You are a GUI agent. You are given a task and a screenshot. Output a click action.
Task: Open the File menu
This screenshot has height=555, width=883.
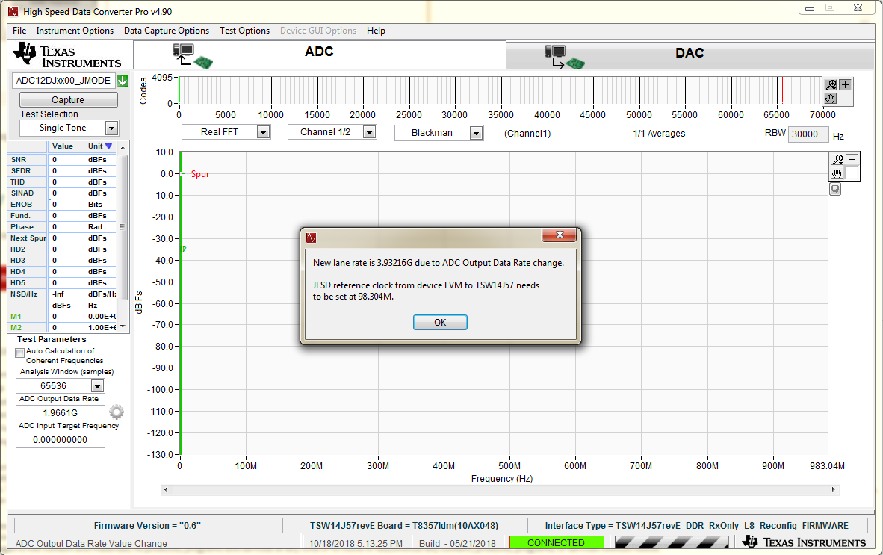(x=19, y=31)
